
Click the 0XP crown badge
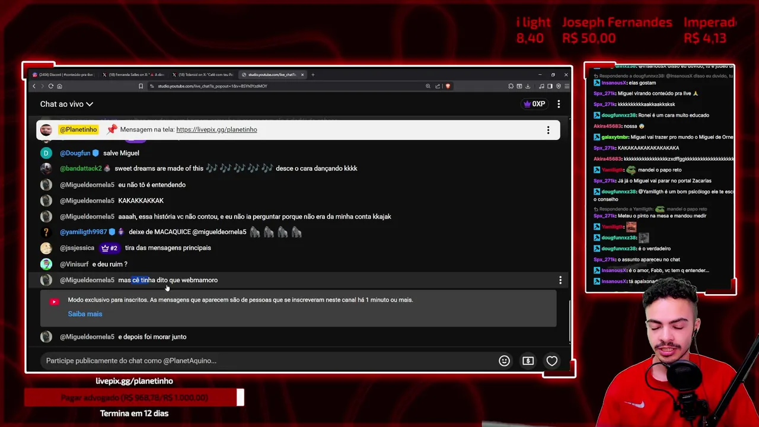coord(534,104)
